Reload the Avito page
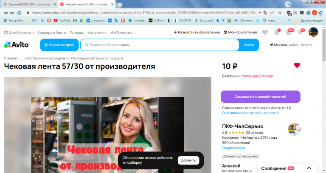The height and width of the screenshot is (173, 326). [20, 13]
